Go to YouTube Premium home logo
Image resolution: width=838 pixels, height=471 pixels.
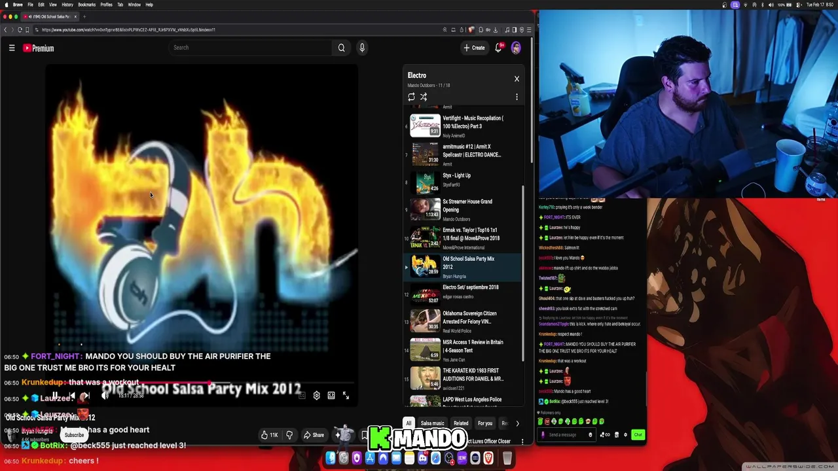click(39, 48)
